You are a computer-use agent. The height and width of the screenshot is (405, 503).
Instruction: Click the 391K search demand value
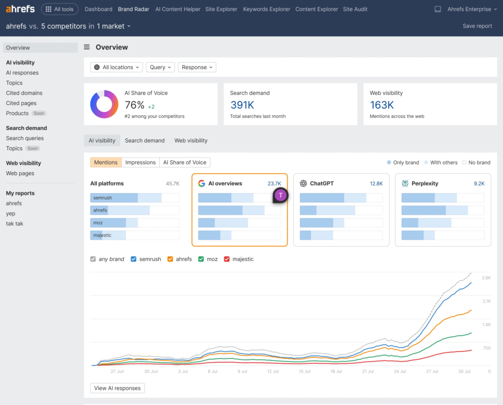click(242, 105)
